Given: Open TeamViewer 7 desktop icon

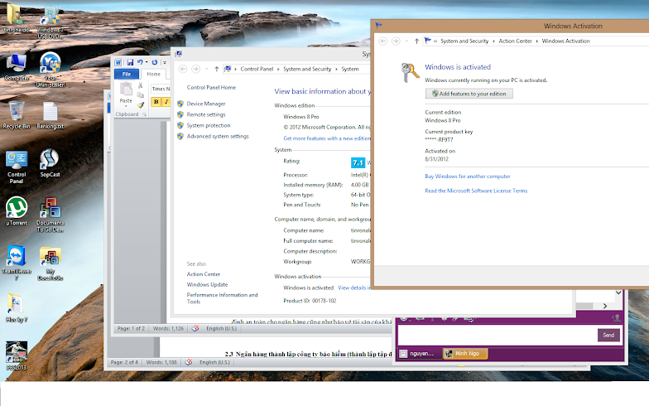Looking at the screenshot, I should coord(17,263).
